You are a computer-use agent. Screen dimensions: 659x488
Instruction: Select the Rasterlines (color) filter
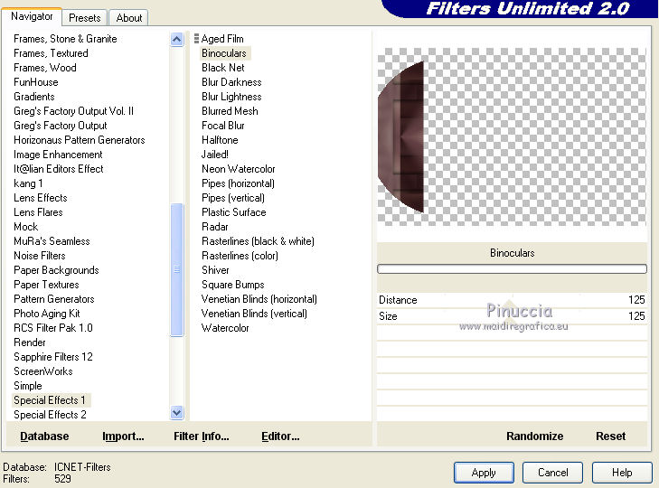click(240, 256)
